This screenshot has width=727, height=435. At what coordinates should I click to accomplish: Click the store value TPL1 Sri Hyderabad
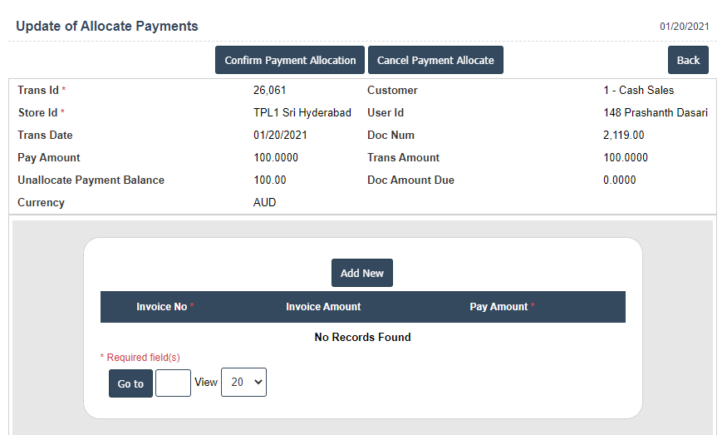(x=302, y=112)
